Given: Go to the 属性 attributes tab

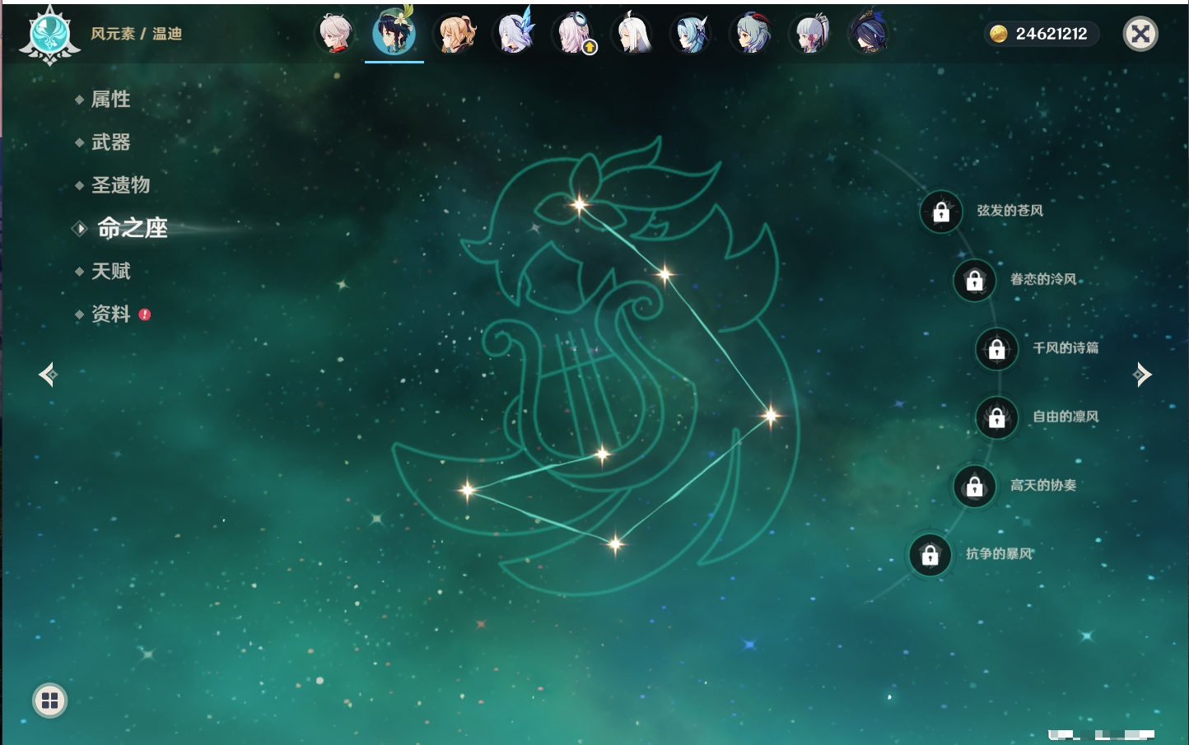Looking at the screenshot, I should click(x=110, y=100).
